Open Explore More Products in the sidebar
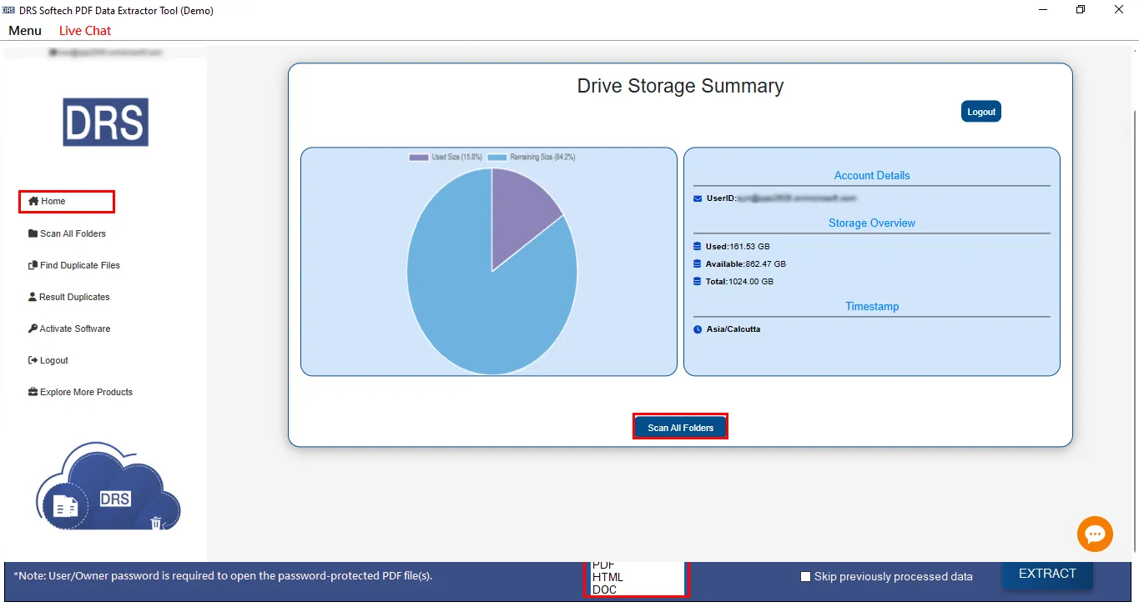The image size is (1139, 607). 80,392
